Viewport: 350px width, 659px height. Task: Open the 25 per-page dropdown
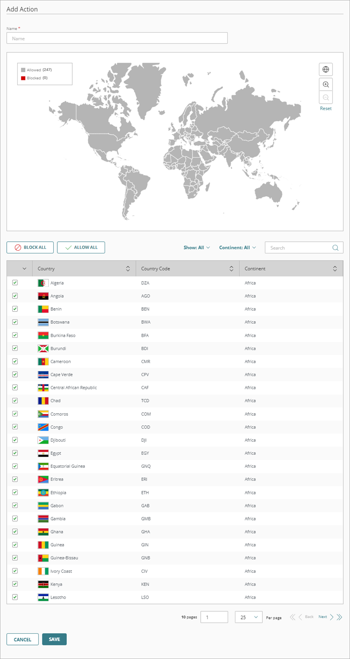click(x=249, y=617)
